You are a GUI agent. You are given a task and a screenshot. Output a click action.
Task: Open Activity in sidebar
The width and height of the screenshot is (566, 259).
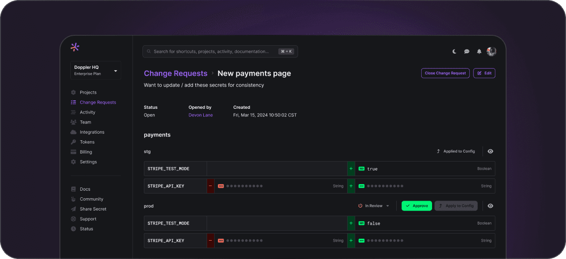(83, 112)
